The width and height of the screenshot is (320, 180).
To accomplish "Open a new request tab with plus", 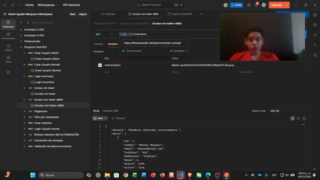I will [x=202, y=14].
